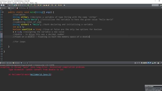Click the Back navigation arrow in toolbar
Screen dimensions: 162x91
coord(61,5)
